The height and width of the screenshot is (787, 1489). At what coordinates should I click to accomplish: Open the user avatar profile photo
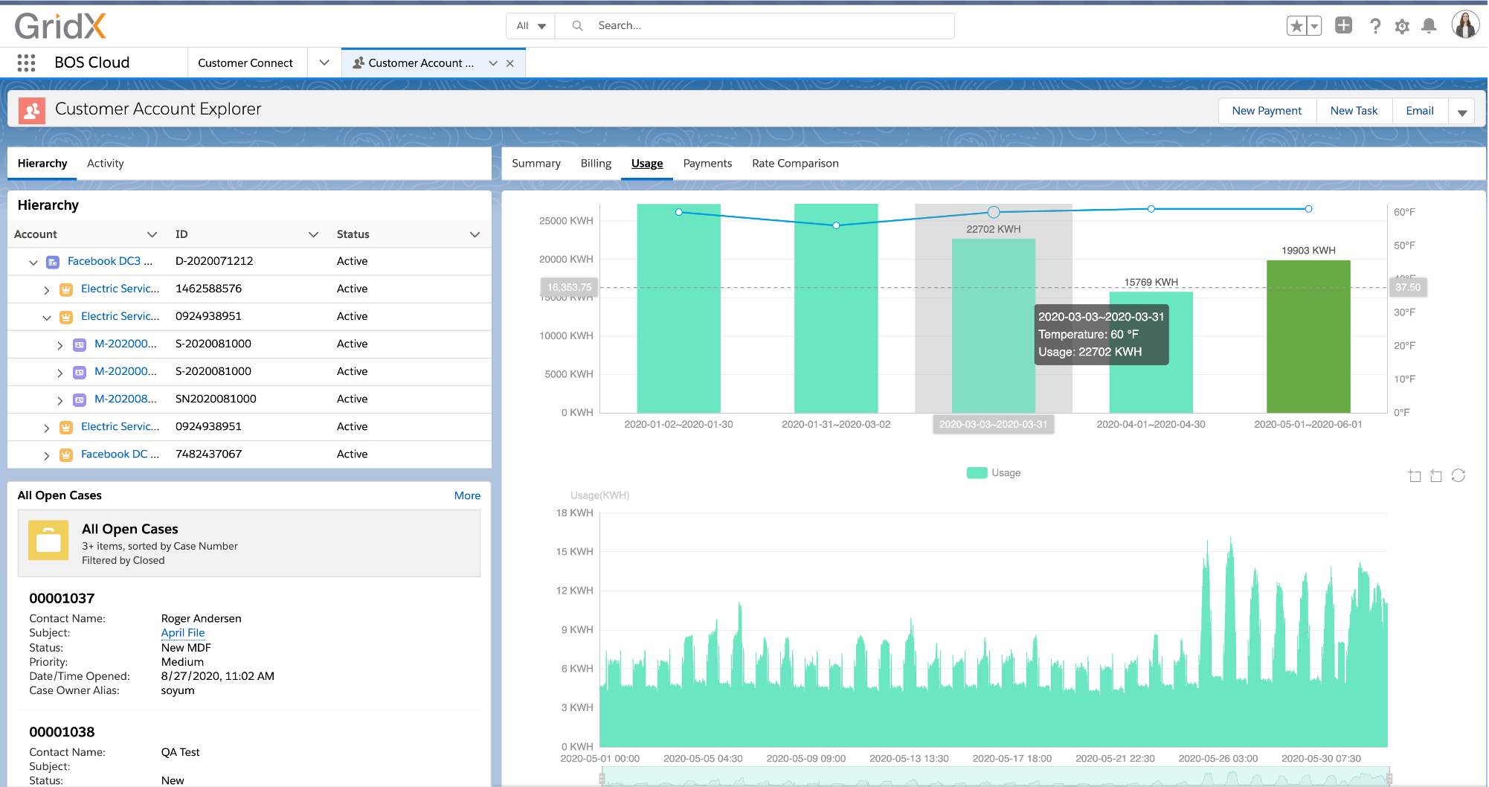[x=1464, y=25]
